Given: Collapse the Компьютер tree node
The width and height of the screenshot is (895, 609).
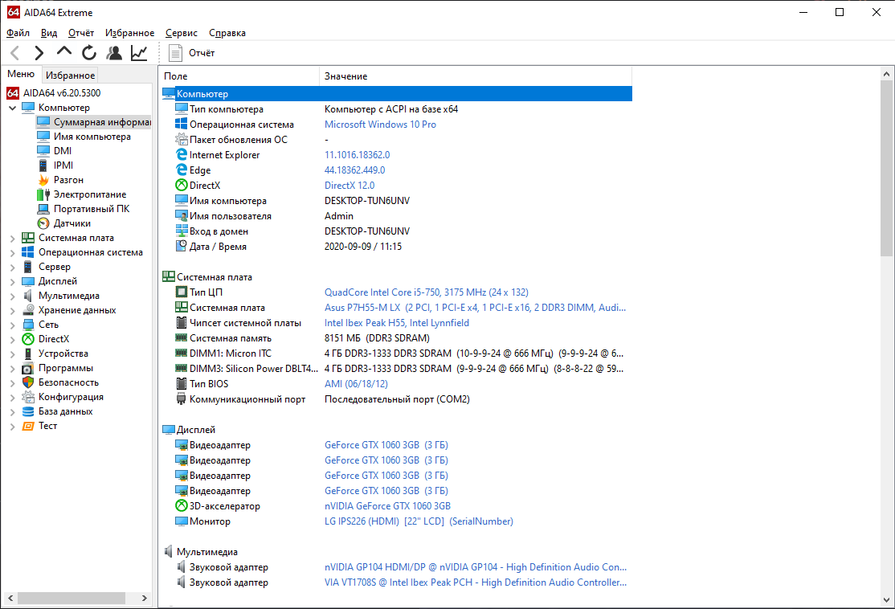Looking at the screenshot, I should click(x=13, y=108).
